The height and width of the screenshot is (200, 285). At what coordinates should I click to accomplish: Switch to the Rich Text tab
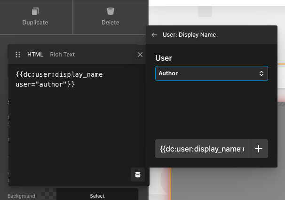coord(62,55)
